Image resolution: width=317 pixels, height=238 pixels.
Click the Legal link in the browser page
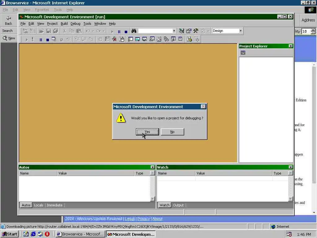coord(130,219)
